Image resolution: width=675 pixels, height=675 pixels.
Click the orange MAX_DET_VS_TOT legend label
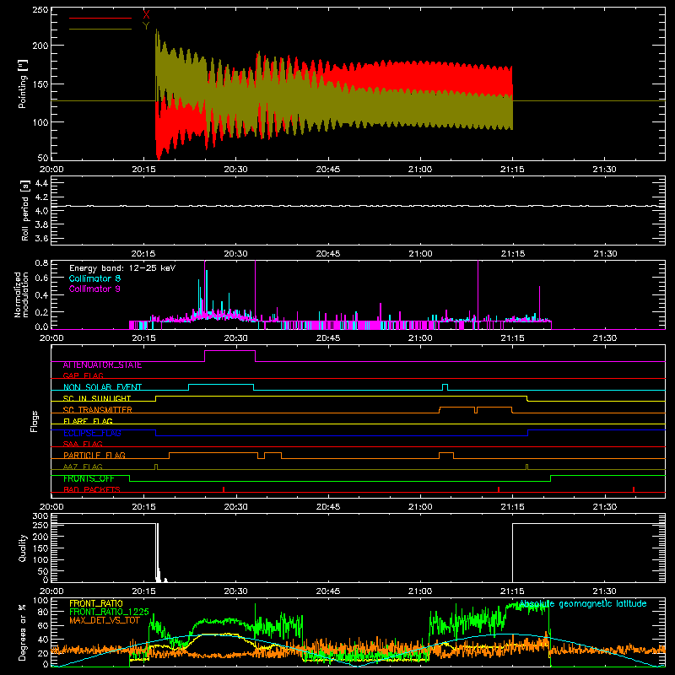105,620
